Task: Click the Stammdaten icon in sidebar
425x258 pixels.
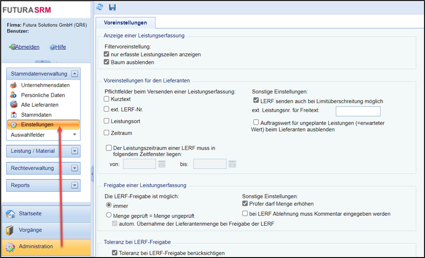Action: coord(13,115)
